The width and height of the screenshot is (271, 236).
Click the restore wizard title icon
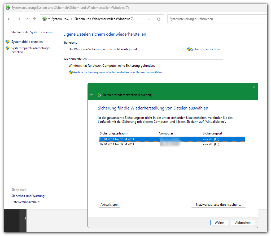[99, 95]
